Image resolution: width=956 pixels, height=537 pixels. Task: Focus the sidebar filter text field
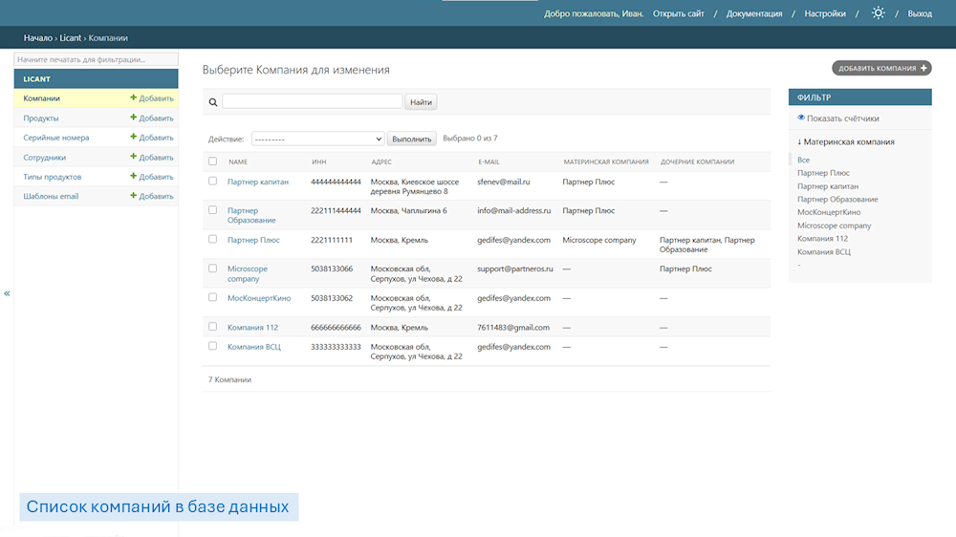pyautogui.click(x=96, y=59)
